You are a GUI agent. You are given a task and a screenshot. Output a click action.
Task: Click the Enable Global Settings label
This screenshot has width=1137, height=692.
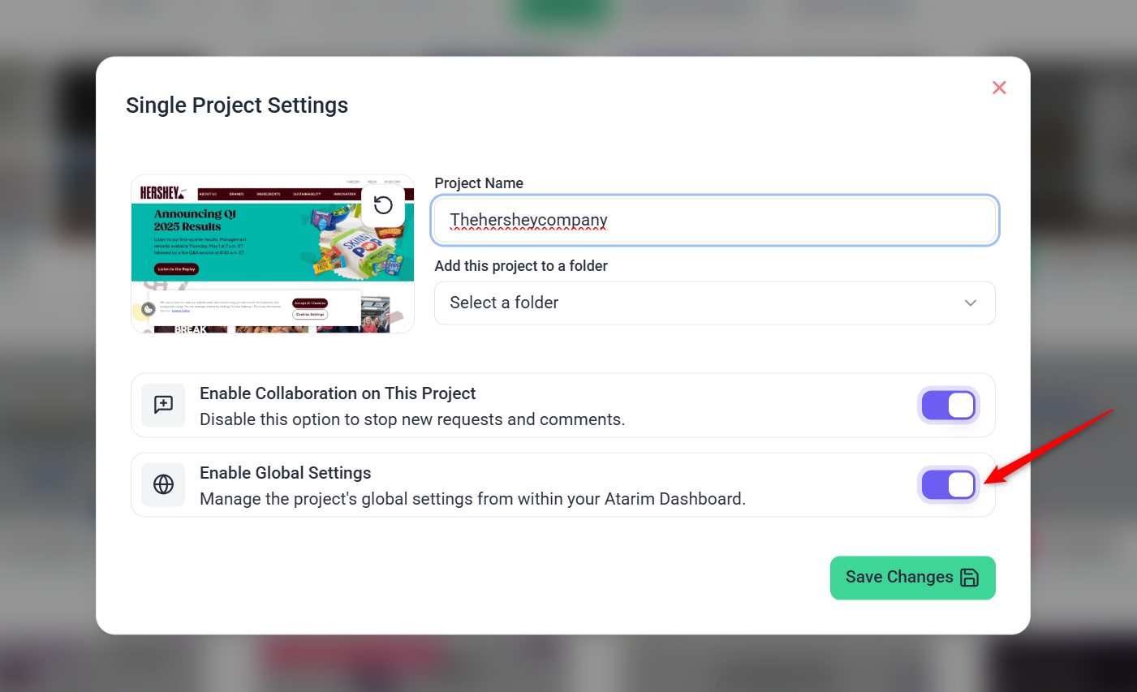click(x=286, y=473)
